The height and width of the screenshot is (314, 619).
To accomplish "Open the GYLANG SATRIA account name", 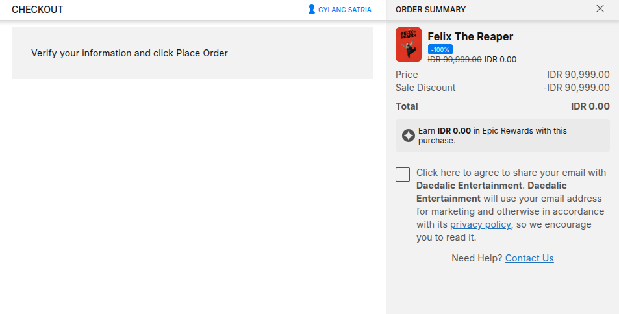I will coord(344,10).
